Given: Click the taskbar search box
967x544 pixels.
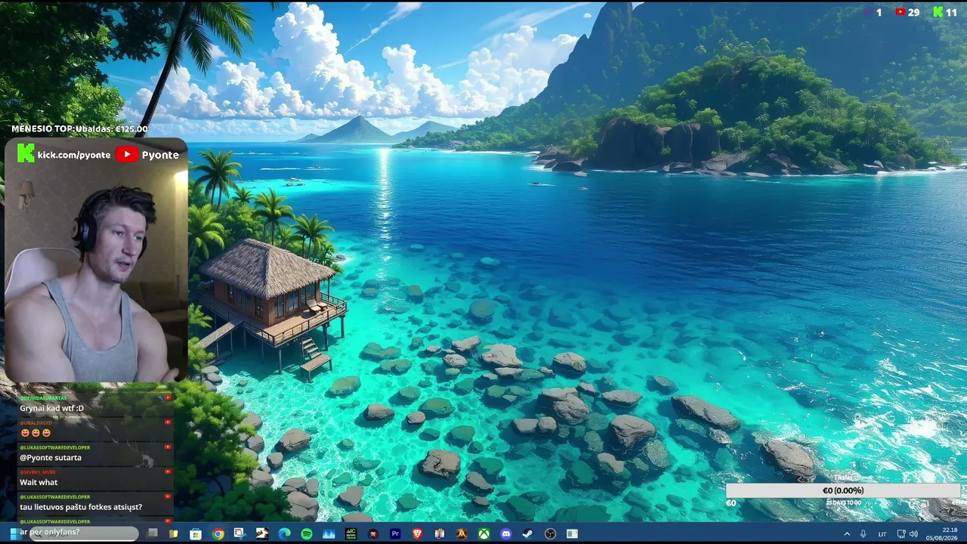Looking at the screenshot, I should [85, 533].
